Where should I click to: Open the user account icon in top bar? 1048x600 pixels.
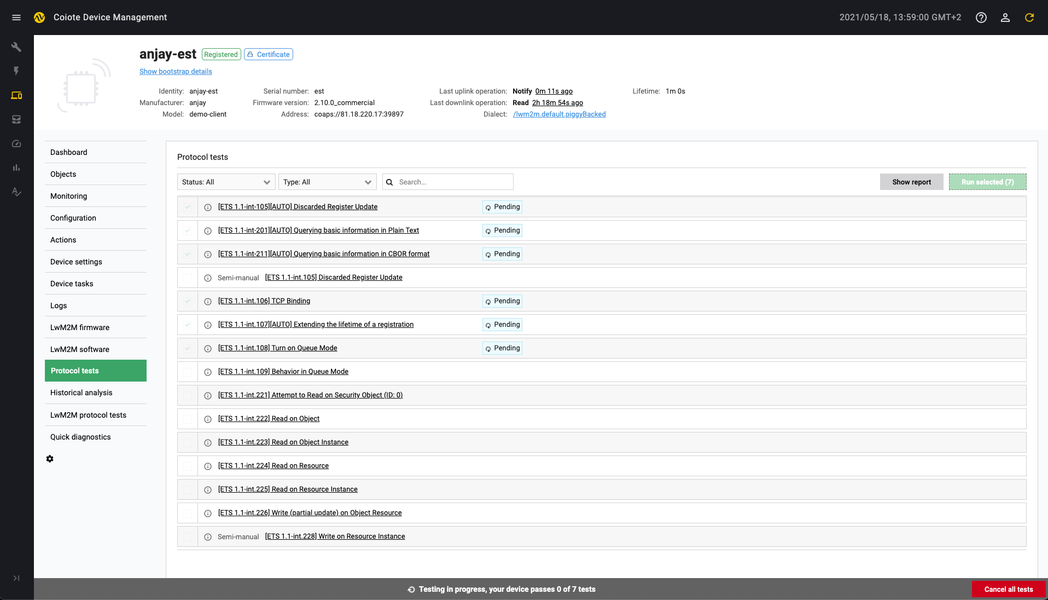(x=1005, y=17)
